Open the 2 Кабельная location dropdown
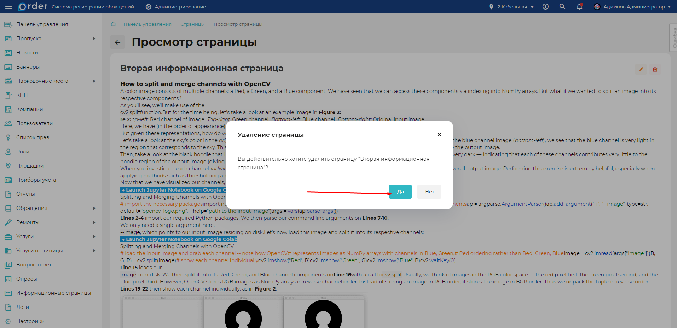This screenshot has width=677, height=328. (x=511, y=6)
